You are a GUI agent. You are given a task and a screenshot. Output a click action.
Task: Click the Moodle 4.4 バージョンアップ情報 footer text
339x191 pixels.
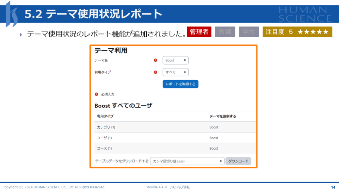click(168, 187)
